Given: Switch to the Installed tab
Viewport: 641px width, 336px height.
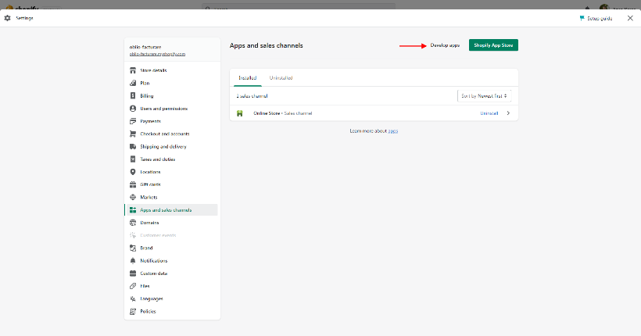Looking at the screenshot, I should pyautogui.click(x=247, y=77).
